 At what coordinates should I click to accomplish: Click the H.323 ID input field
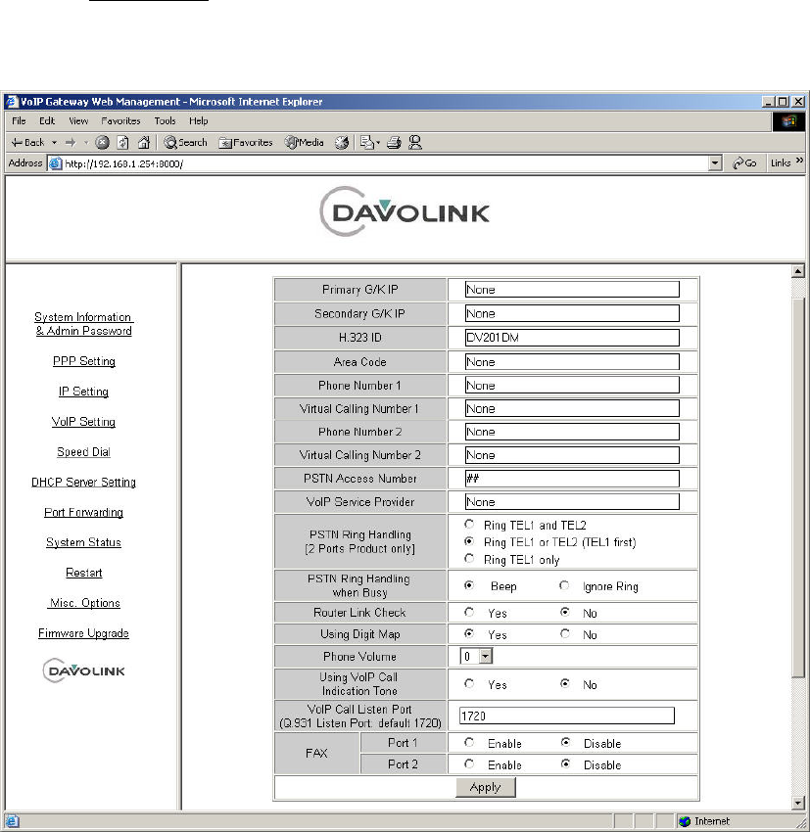572,338
